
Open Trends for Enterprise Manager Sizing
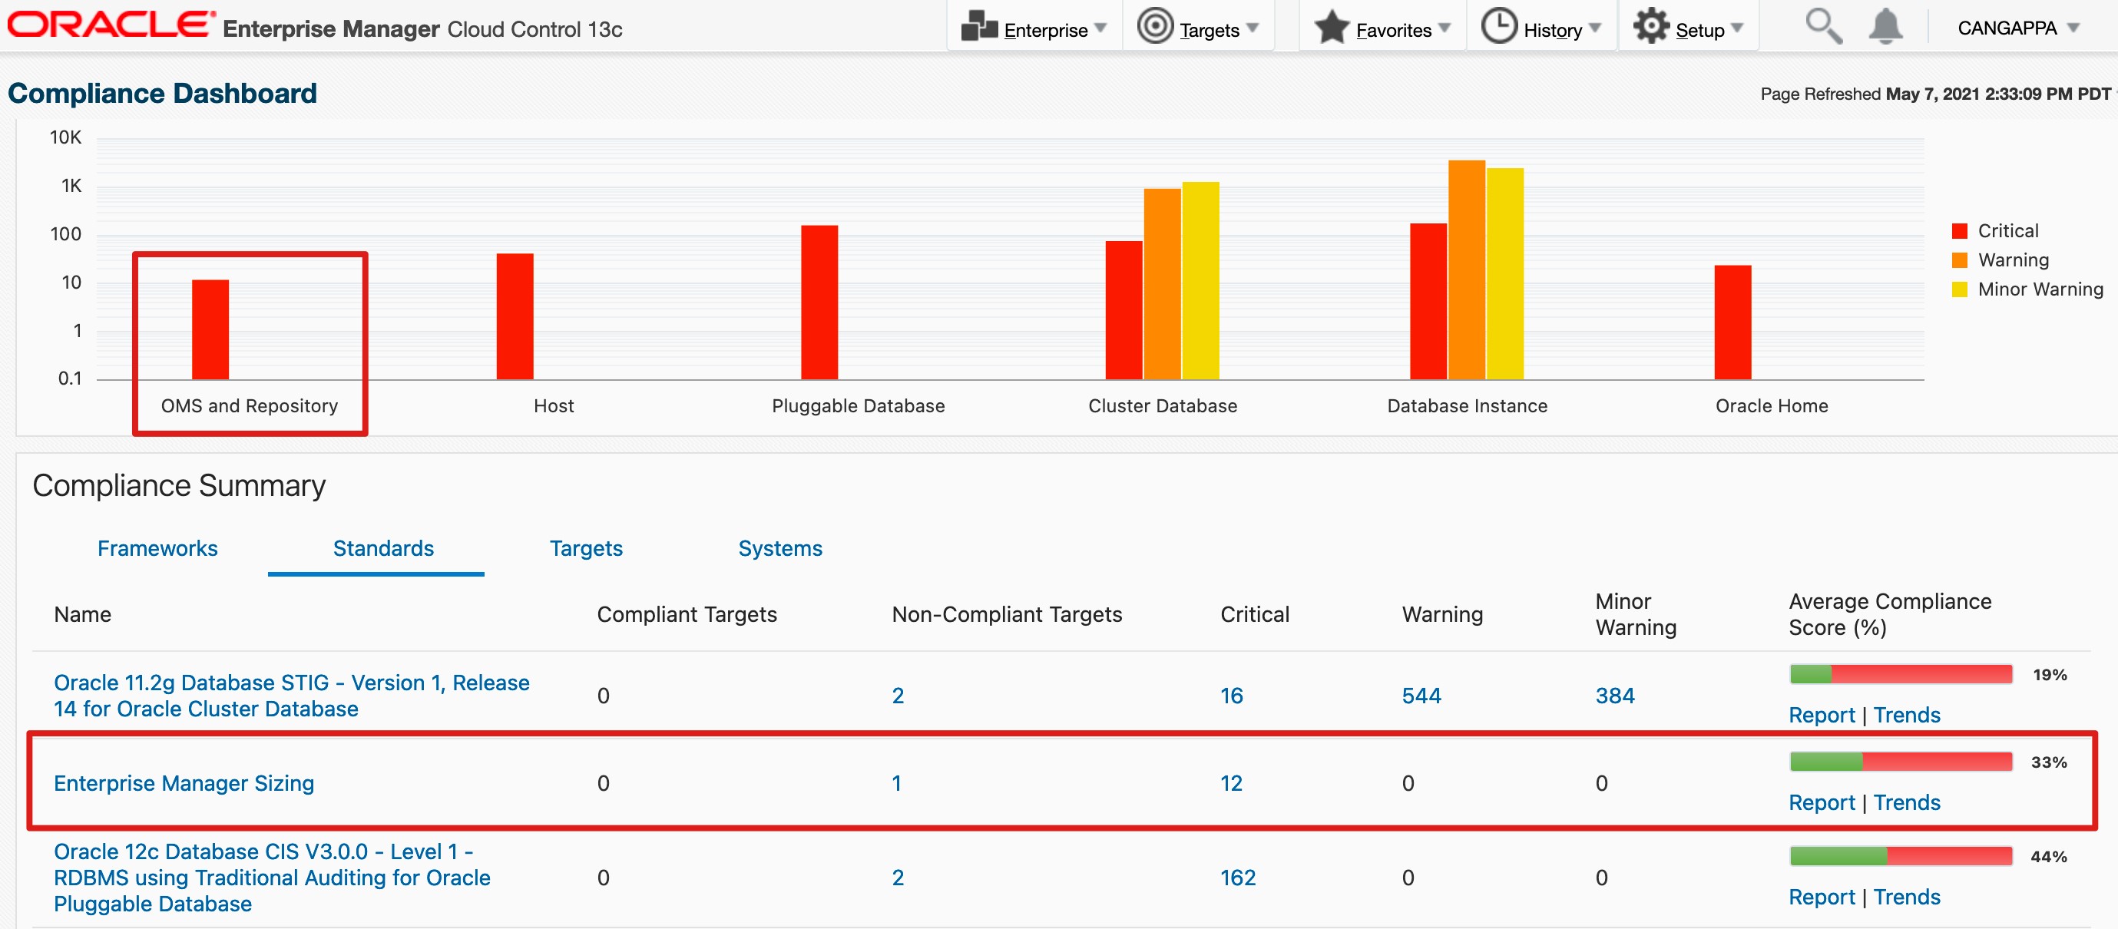(x=1907, y=802)
